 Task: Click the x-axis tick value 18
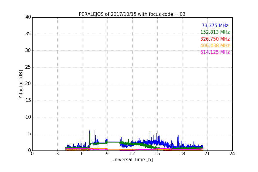pyautogui.click(x=182, y=154)
